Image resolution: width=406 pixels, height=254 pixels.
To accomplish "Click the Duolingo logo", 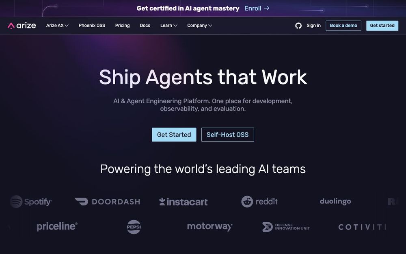I will pos(335,202).
